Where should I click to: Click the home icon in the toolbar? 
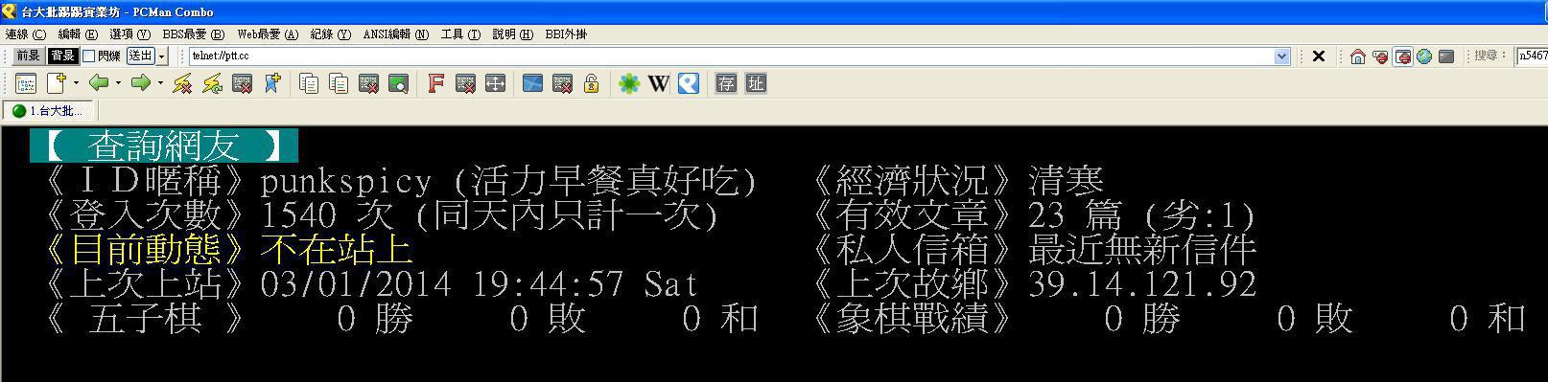coord(1357,56)
